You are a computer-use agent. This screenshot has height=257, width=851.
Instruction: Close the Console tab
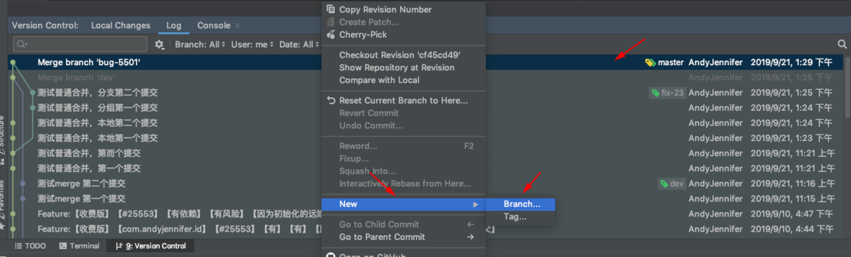pyautogui.click(x=238, y=25)
